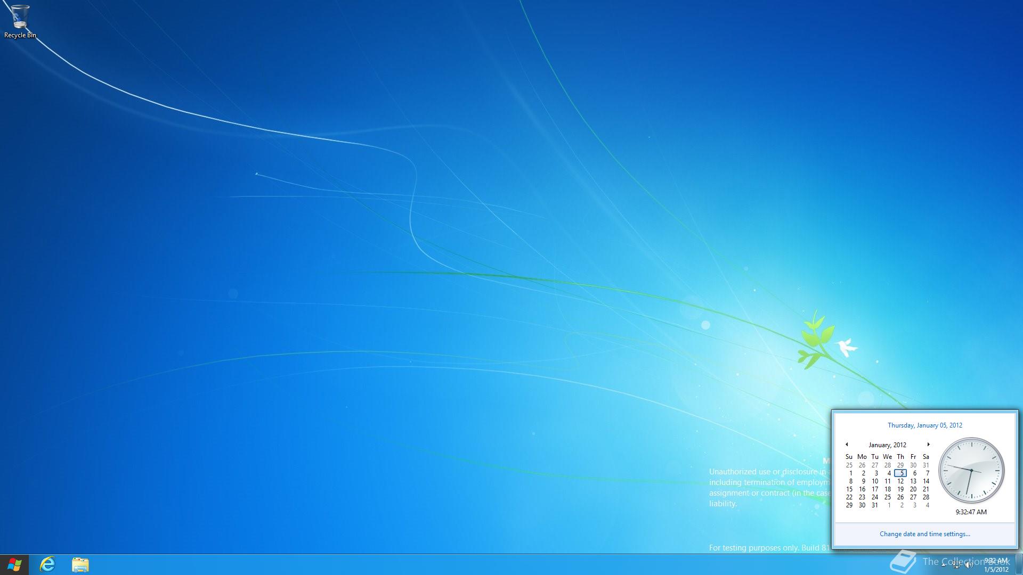The image size is (1023, 575).
Task: Open the Recycle Bin desktop icon
Action: click(x=20, y=21)
